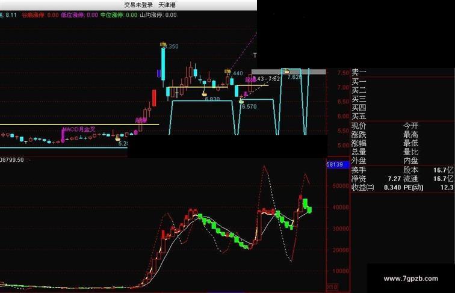Click the 6.00 price axis label
Viewport: 455px width, 293px height.
(x=343, y=116)
